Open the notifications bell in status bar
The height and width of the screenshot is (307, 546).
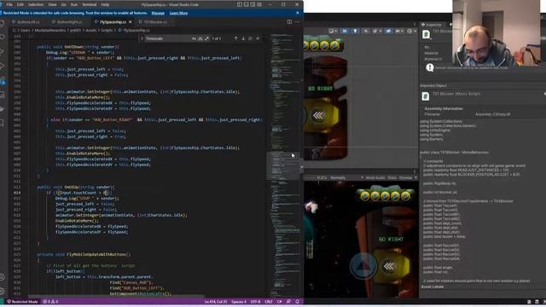(298, 301)
